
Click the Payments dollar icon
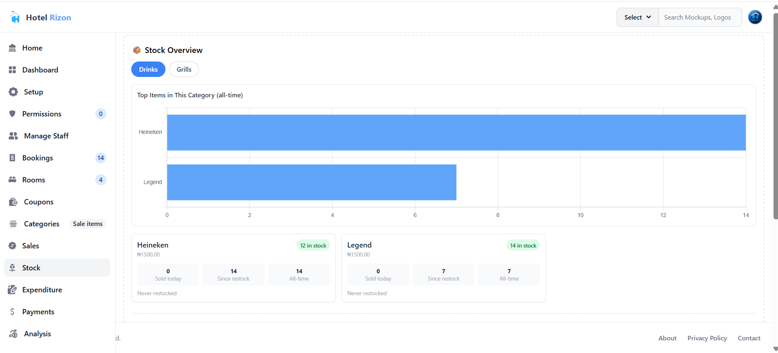pyautogui.click(x=12, y=312)
